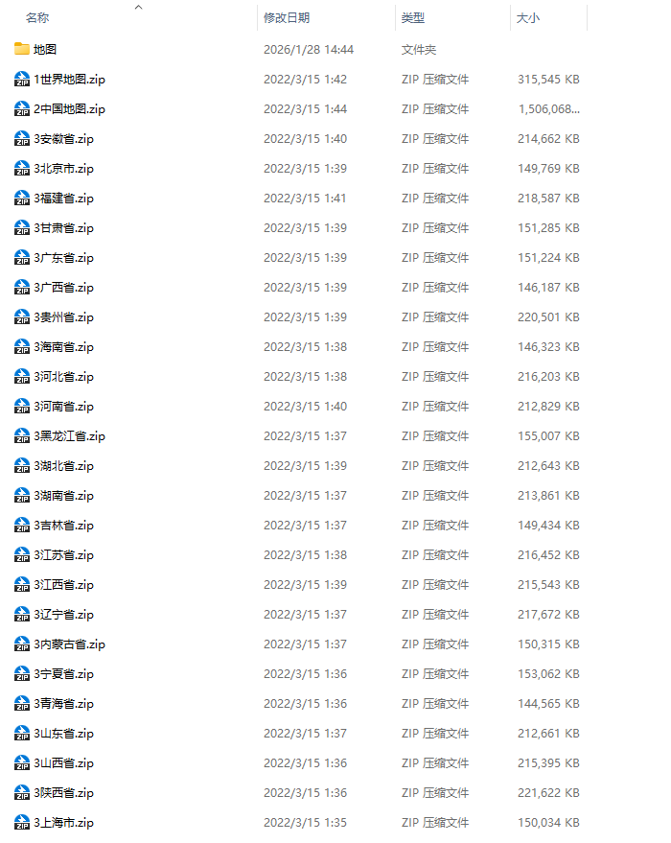Click the zip icon for 2中国地图.zip
This screenshot has height=843, width=671.
(x=21, y=108)
